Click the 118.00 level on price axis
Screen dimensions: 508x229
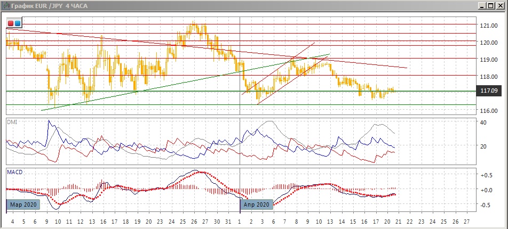489,77
